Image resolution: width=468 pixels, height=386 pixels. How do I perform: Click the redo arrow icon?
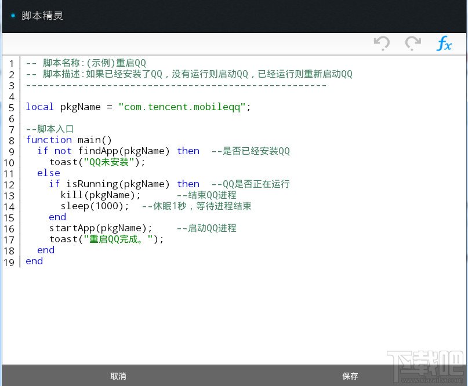[x=413, y=43]
